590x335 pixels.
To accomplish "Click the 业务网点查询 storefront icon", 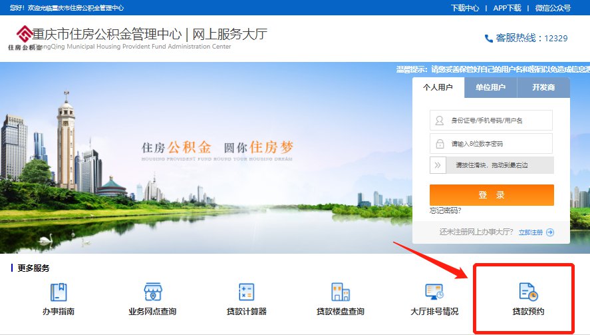I will tap(153, 292).
